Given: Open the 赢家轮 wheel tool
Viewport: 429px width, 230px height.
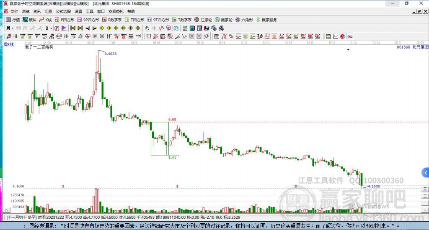Looking at the screenshot, I should (x=224, y=20).
